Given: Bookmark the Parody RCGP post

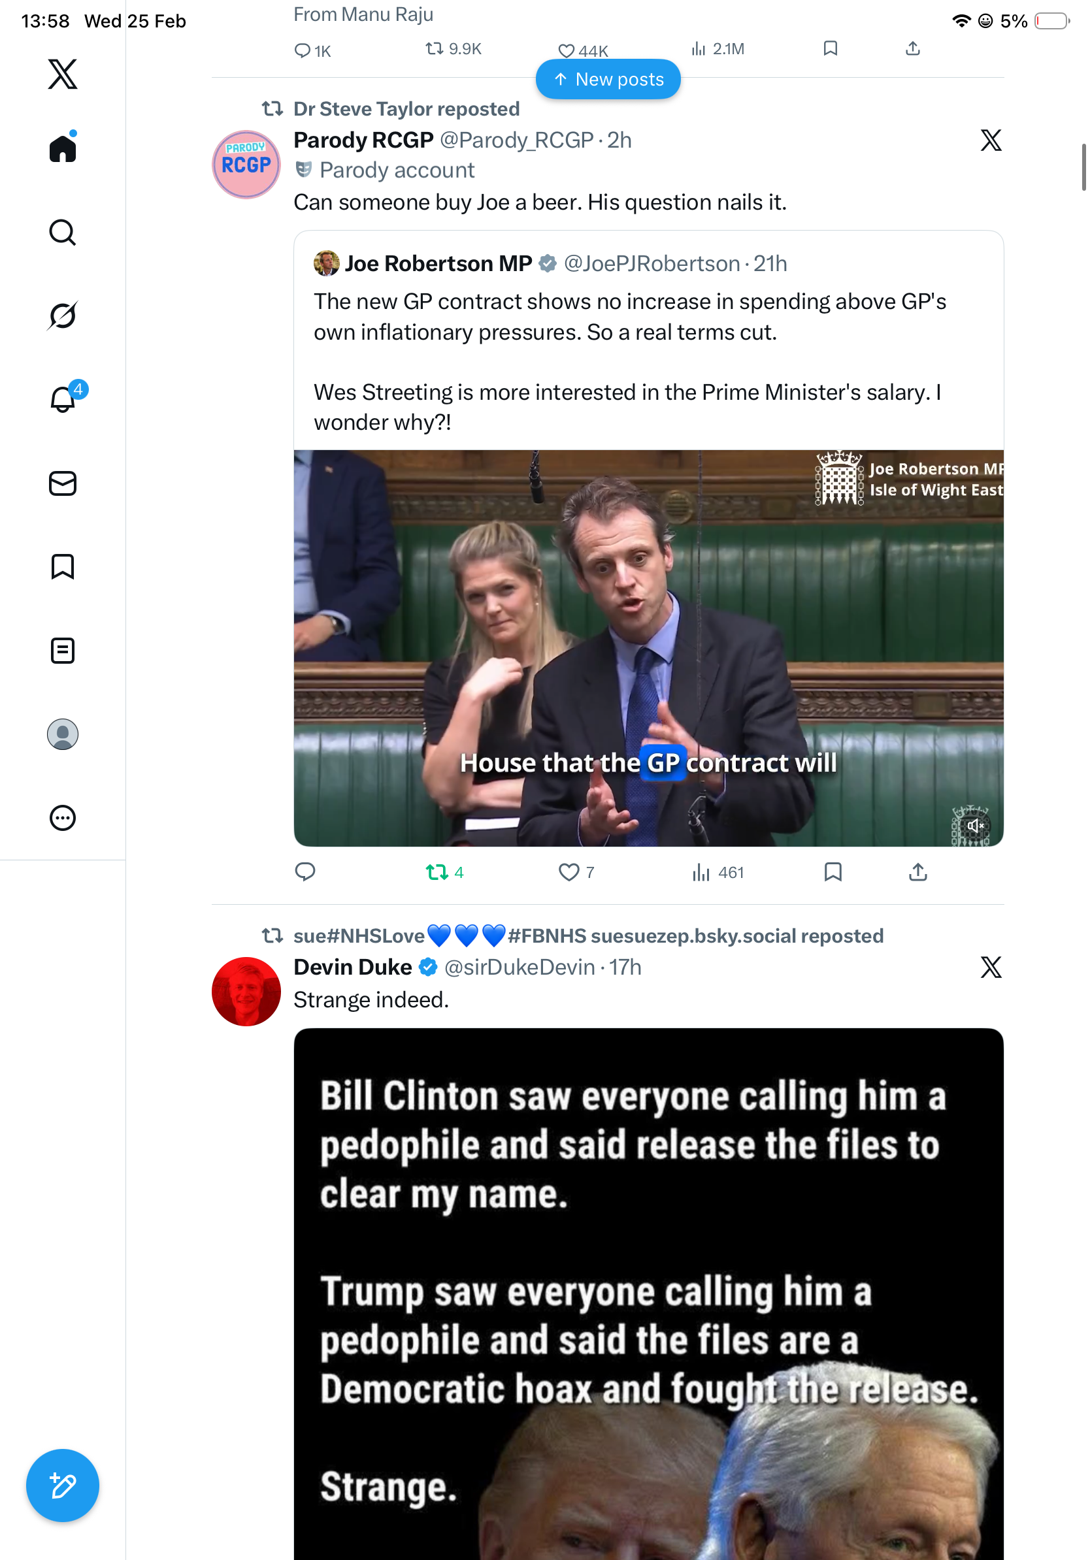Looking at the screenshot, I should [x=833, y=871].
